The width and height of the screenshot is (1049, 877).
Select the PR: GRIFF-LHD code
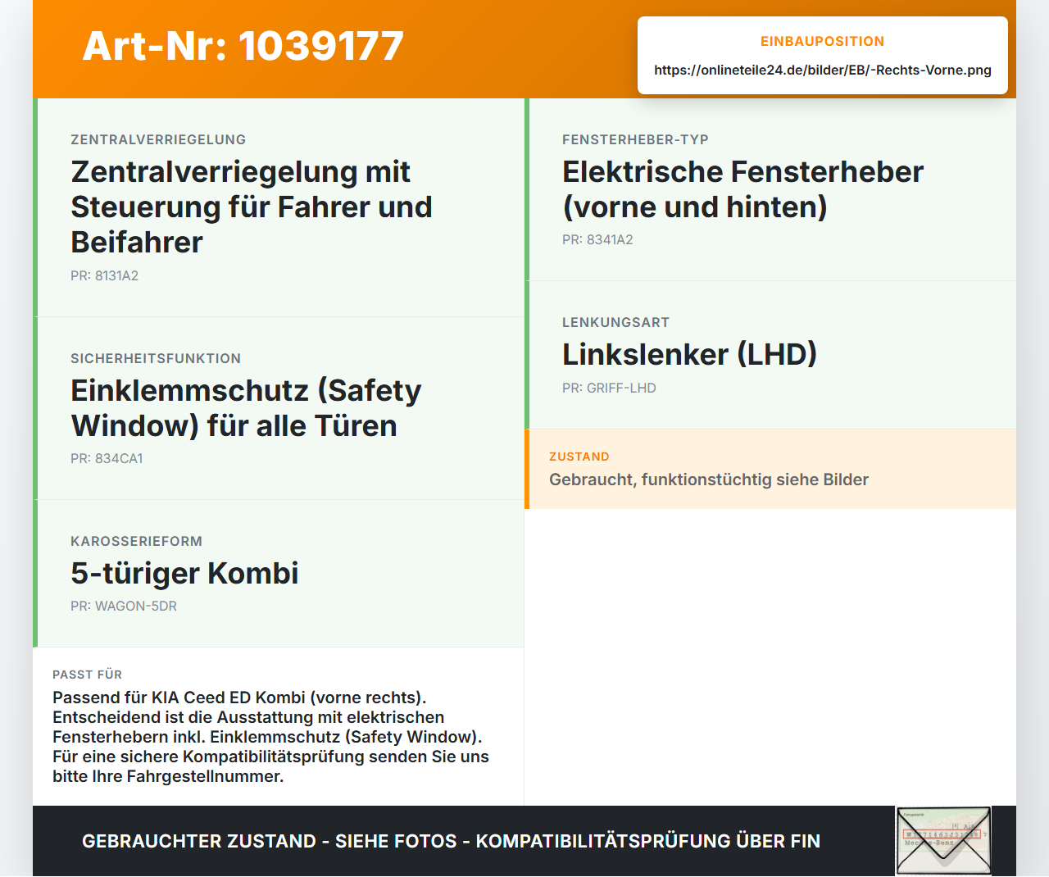(x=609, y=388)
